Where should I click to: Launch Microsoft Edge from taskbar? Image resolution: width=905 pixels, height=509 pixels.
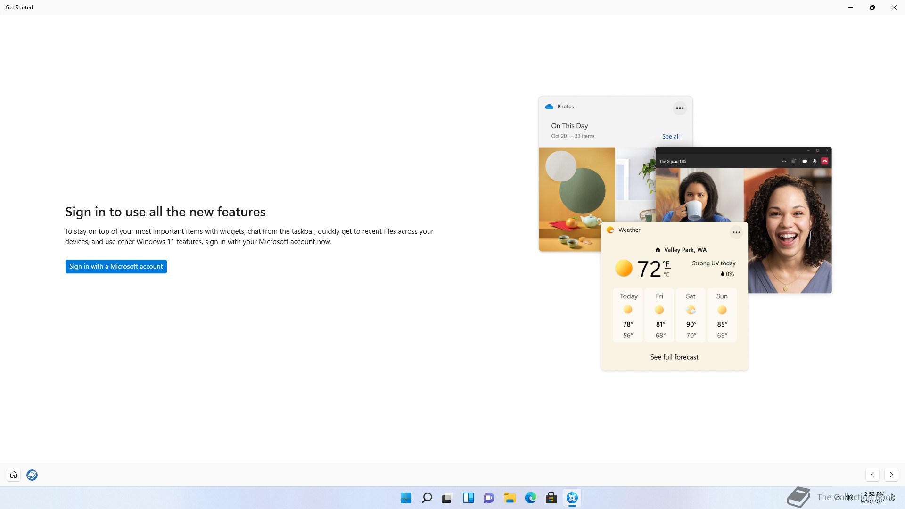click(530, 498)
